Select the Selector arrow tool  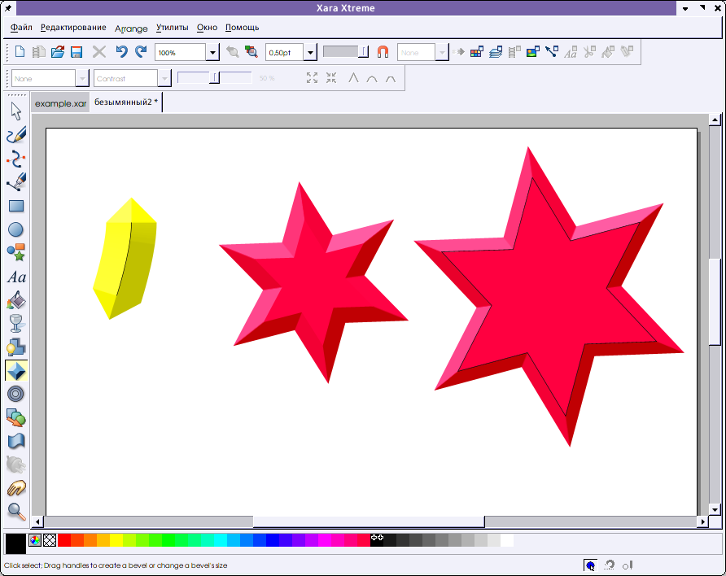[16, 111]
